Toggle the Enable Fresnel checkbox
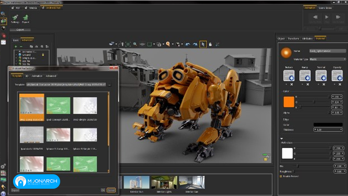This screenshot has height=196, width=348. 281,176
